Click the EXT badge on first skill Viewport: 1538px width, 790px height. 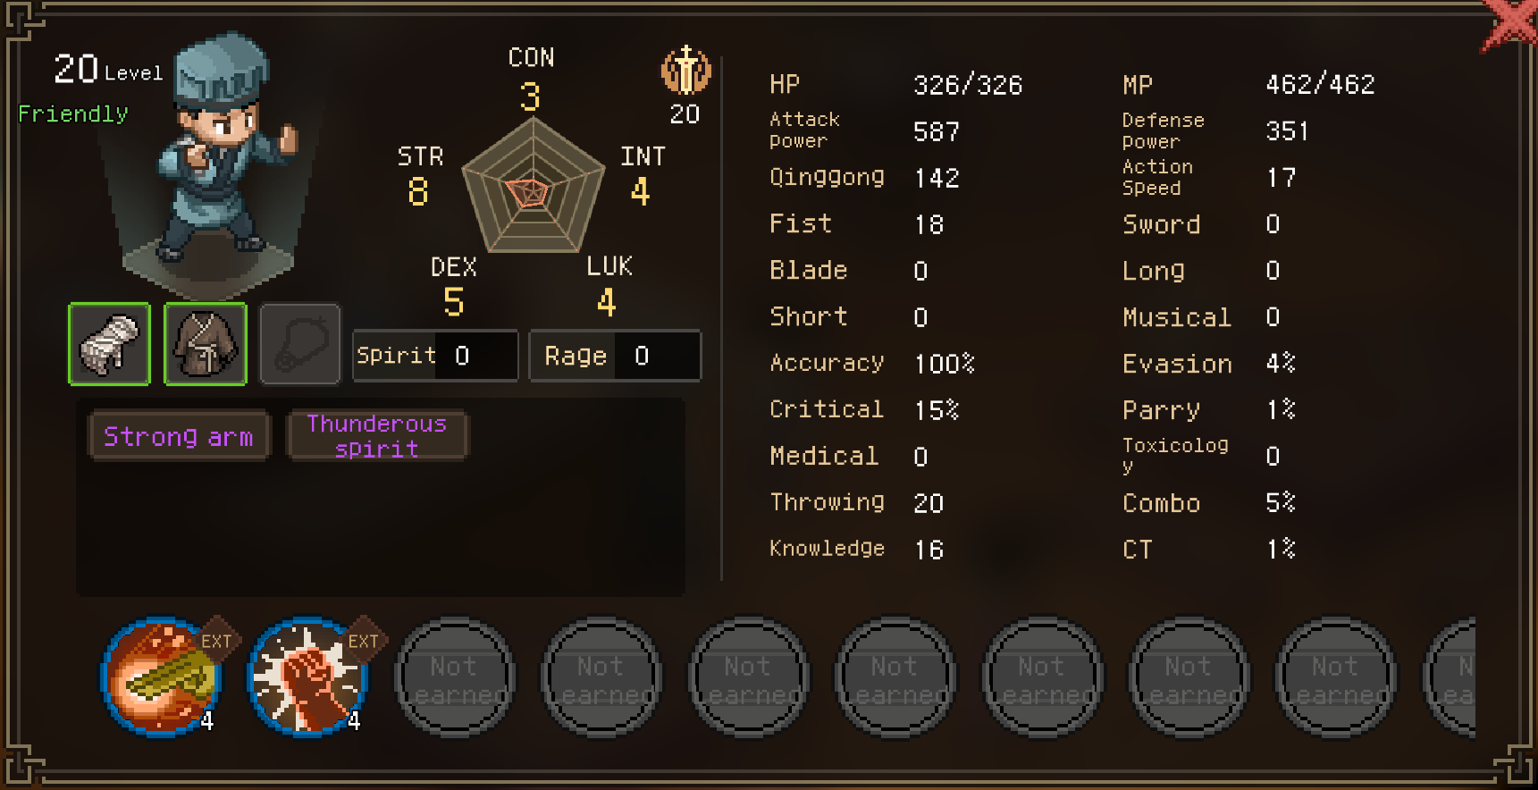pos(216,641)
